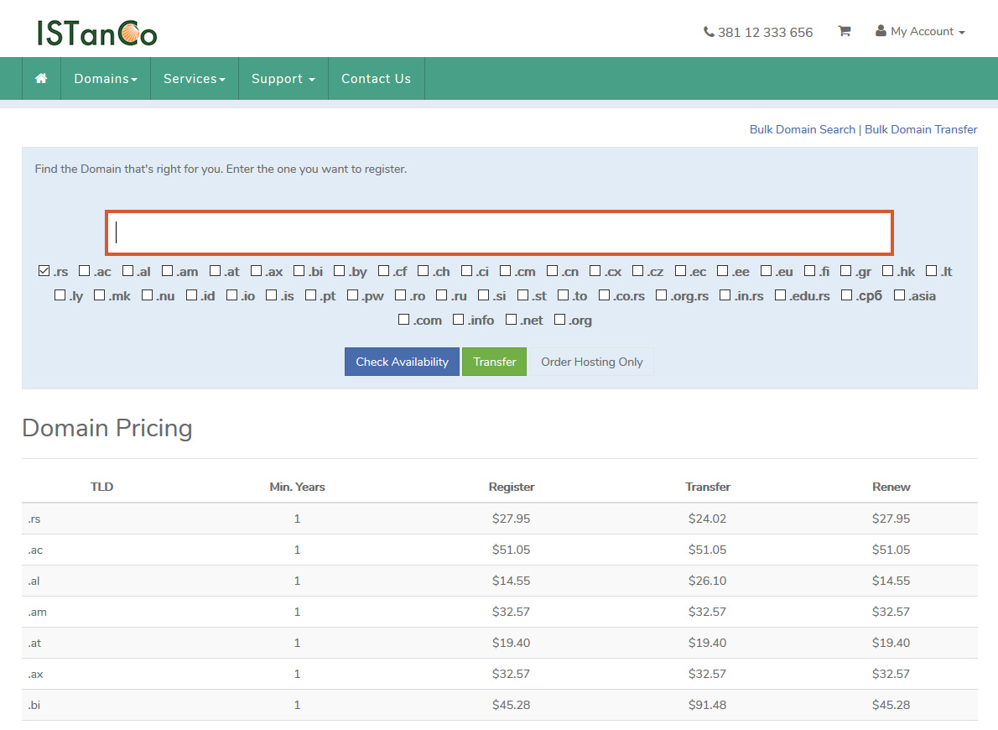Click the green Transfer button
The image size is (998, 730).
(x=495, y=362)
